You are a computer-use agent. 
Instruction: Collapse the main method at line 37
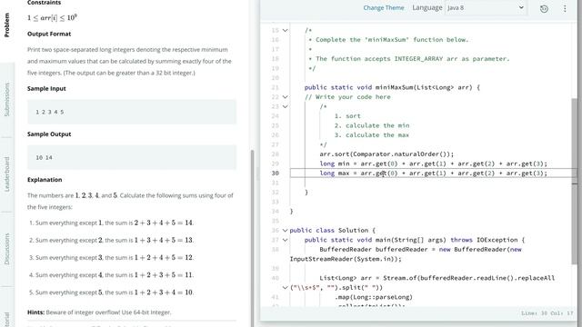tap(285, 240)
